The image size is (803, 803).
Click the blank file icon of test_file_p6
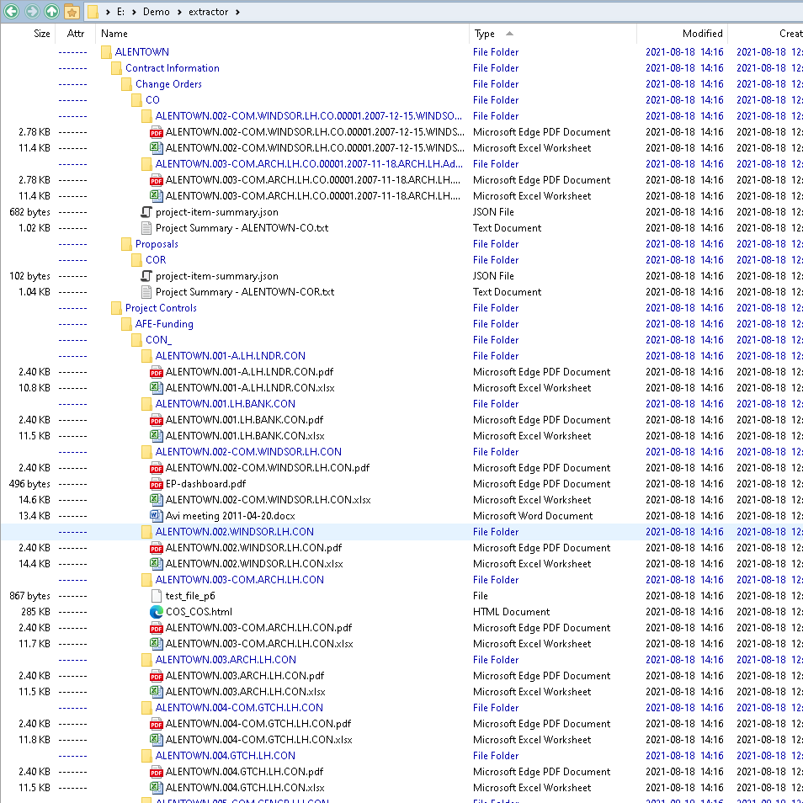click(156, 596)
